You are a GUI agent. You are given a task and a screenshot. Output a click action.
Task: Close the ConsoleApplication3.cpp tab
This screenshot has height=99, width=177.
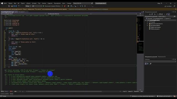(17, 12)
